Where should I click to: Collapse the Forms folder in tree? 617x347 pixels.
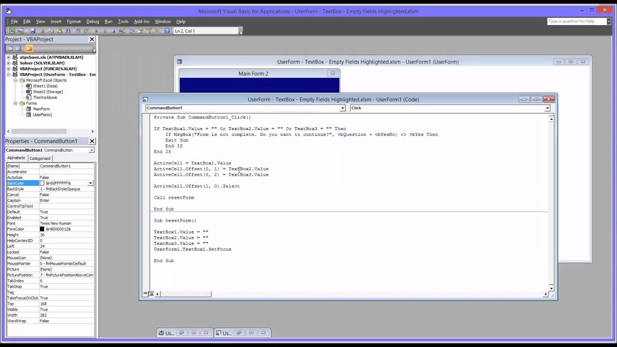point(15,104)
